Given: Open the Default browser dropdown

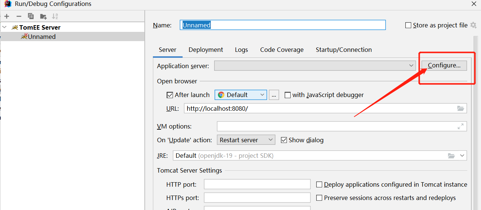Looking at the screenshot, I should point(240,95).
